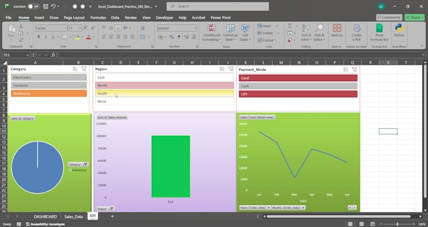Switch to the Insert ribbon tab
Screen dimensions: 428x227
pos(39,18)
